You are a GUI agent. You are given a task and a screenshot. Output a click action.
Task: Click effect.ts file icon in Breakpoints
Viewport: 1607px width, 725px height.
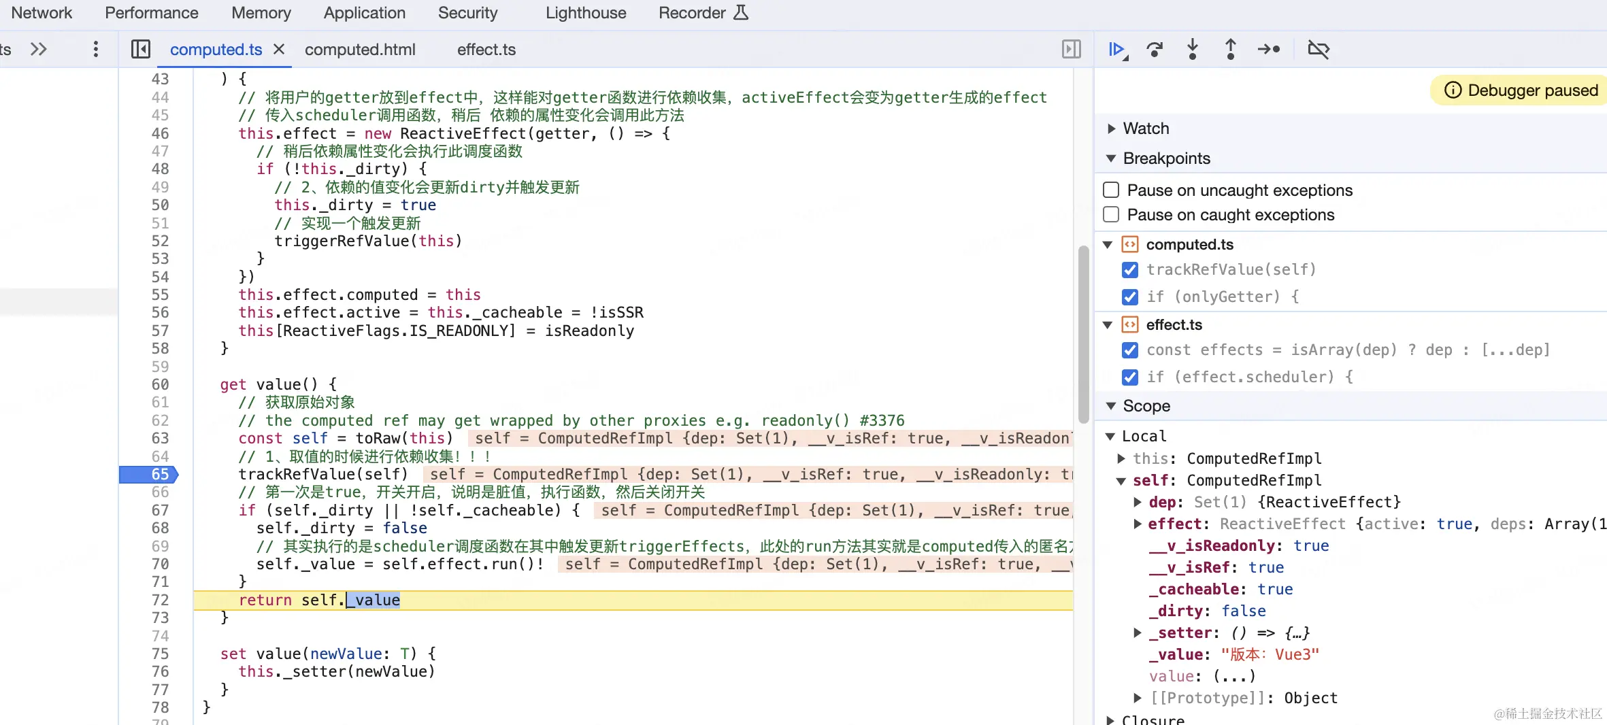click(1129, 324)
